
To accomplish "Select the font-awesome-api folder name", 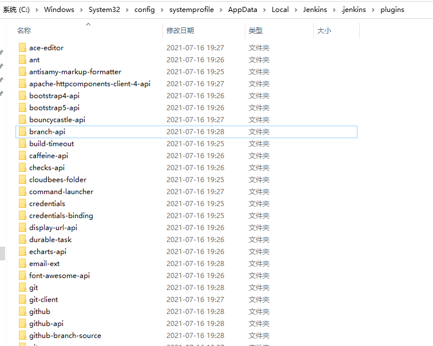I will click(59, 276).
